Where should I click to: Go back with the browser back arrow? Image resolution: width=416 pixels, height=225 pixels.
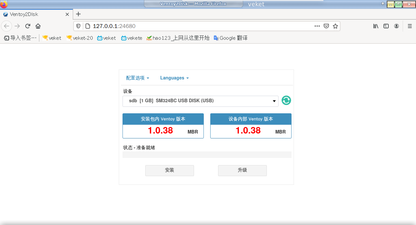[6, 26]
